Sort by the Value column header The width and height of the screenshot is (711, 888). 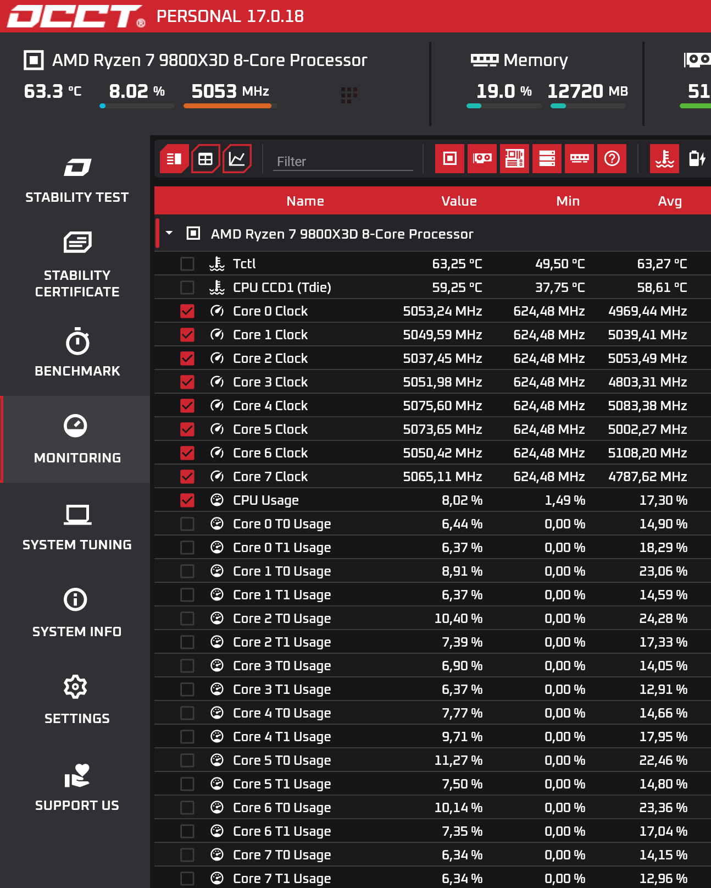[x=459, y=201]
